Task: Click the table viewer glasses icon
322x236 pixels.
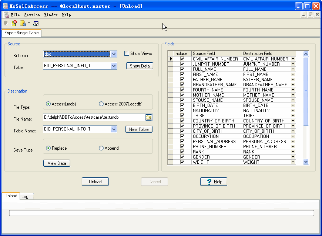Action: pos(36,24)
